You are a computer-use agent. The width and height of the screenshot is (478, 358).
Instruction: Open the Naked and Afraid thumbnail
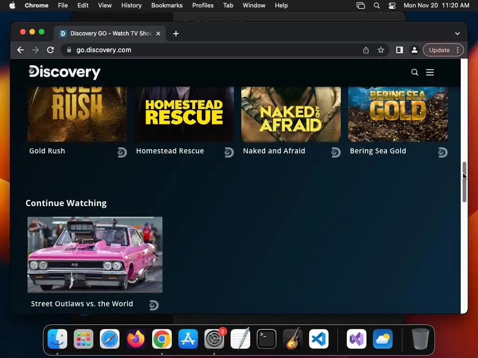pyautogui.click(x=291, y=114)
